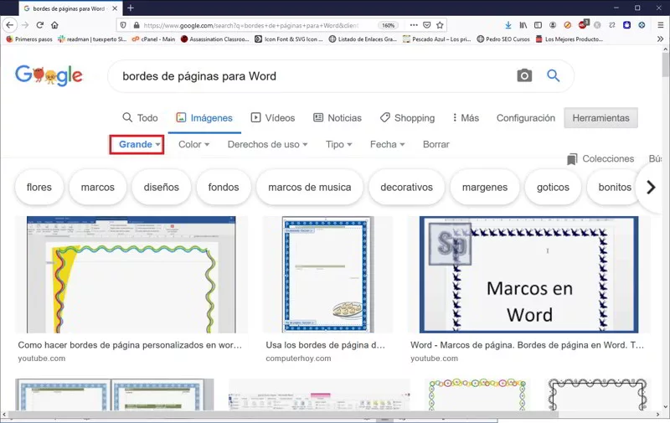Select the 'fondos' suggestion chip

[x=224, y=187]
